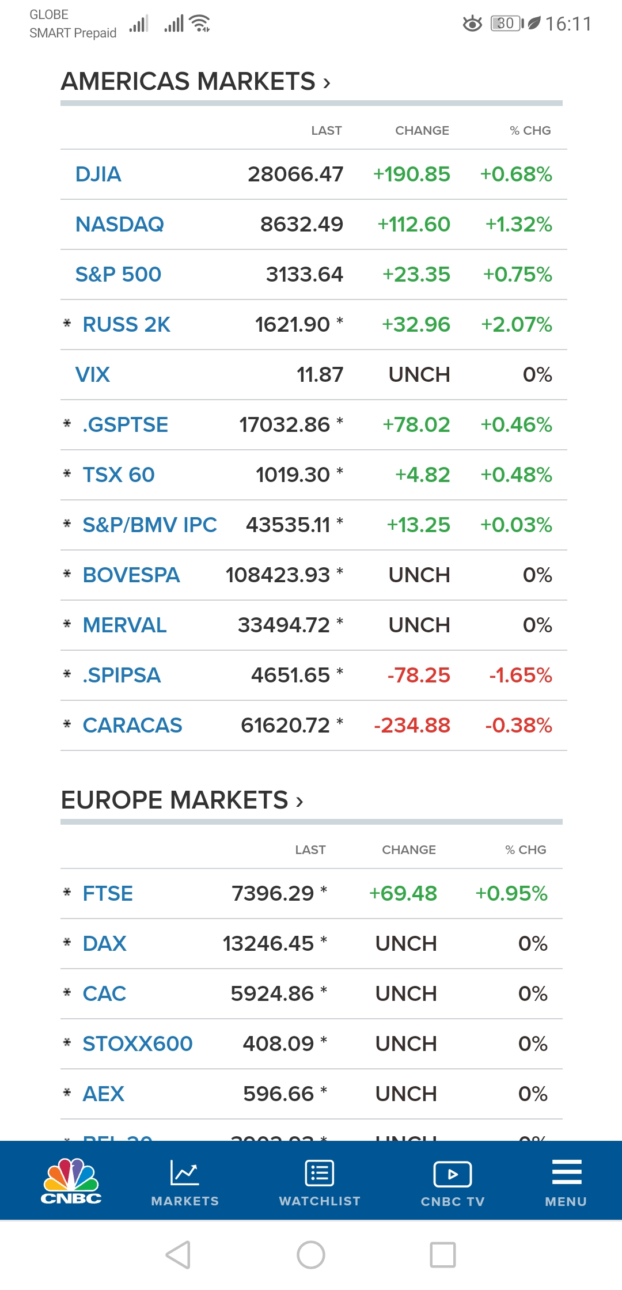Open the CNBC TV play icon
Screen dimensions: 622x1290
[453, 1174]
